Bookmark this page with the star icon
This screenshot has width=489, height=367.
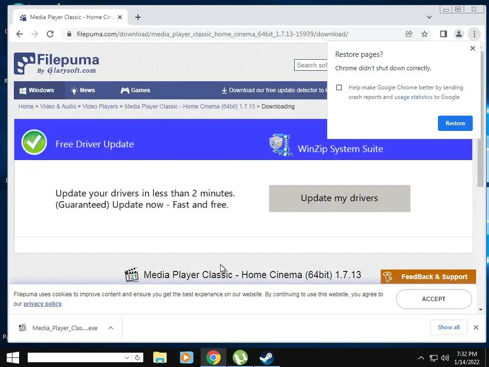pyautogui.click(x=425, y=34)
